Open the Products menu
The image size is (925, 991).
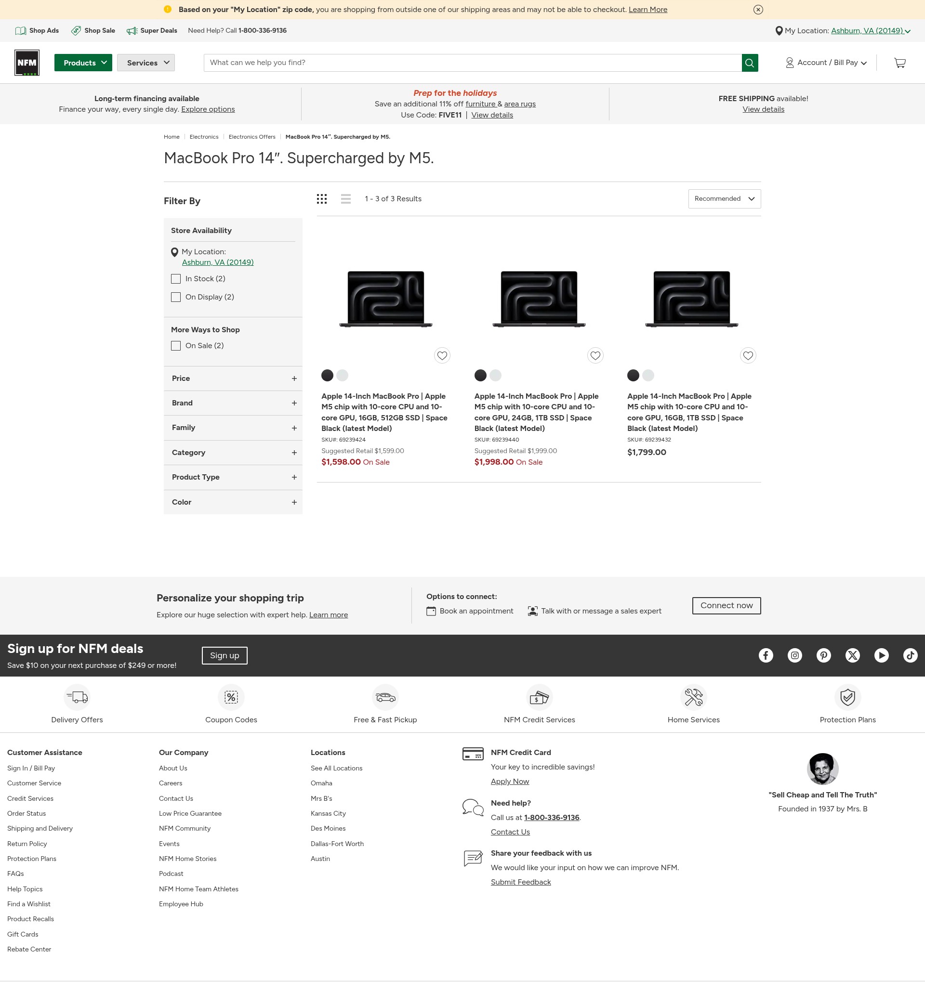[x=83, y=63]
